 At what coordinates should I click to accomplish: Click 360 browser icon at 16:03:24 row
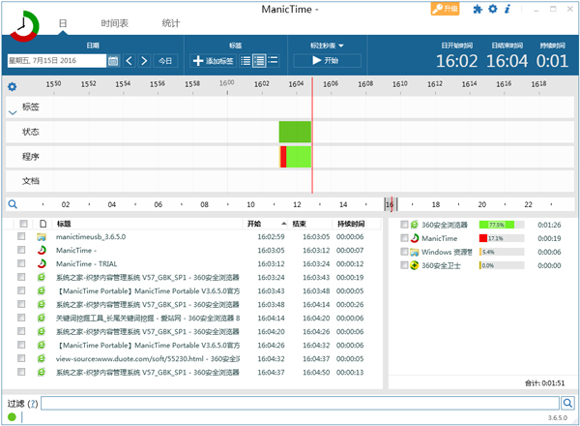pyautogui.click(x=42, y=277)
